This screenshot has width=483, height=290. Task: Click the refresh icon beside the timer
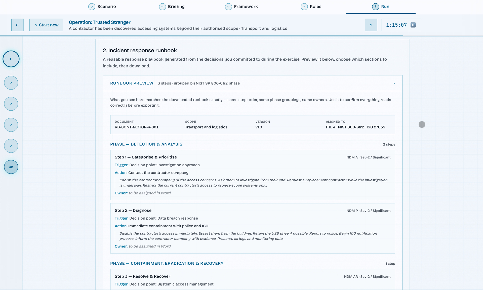[x=371, y=25]
